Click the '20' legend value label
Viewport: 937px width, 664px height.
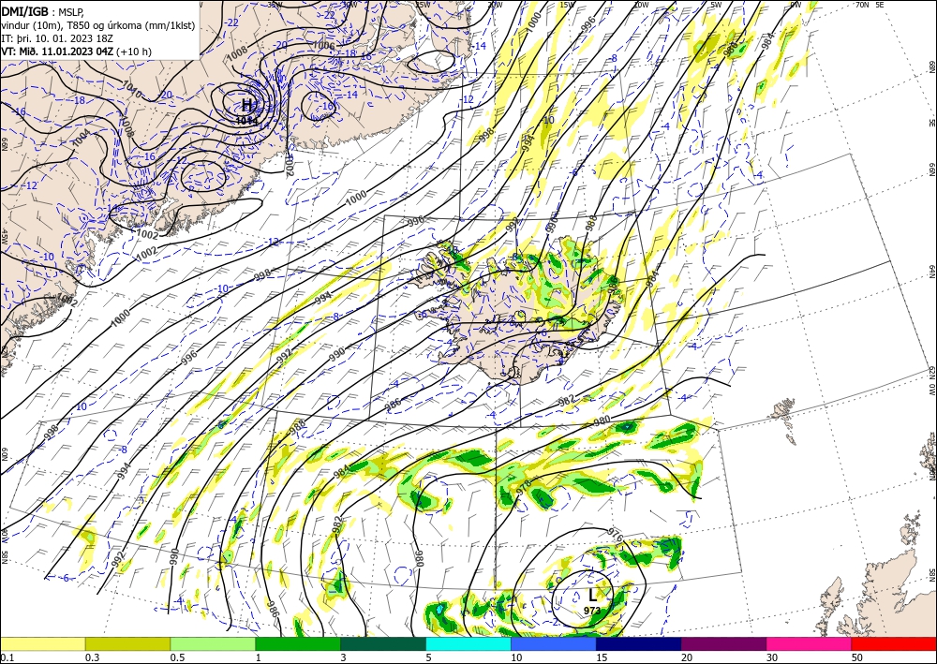pos(687,657)
